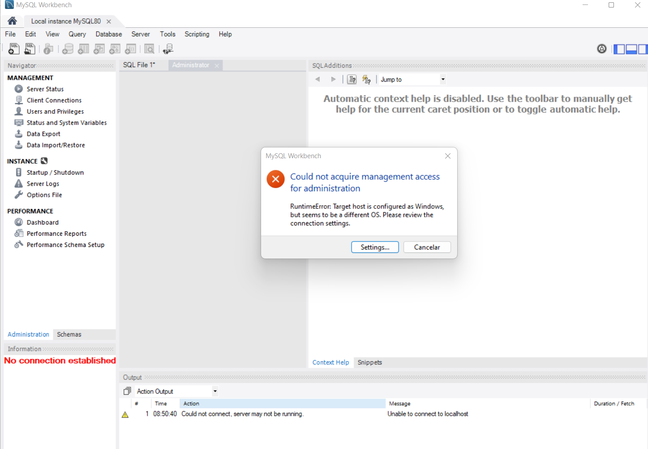Click the warning icon in output row 1
This screenshot has width=648, height=449.
(125, 414)
